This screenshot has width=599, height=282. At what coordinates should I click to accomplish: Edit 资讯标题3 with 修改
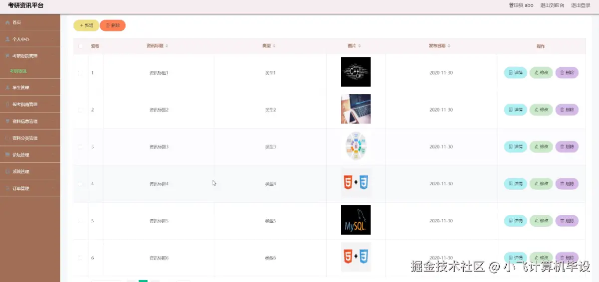(541, 146)
